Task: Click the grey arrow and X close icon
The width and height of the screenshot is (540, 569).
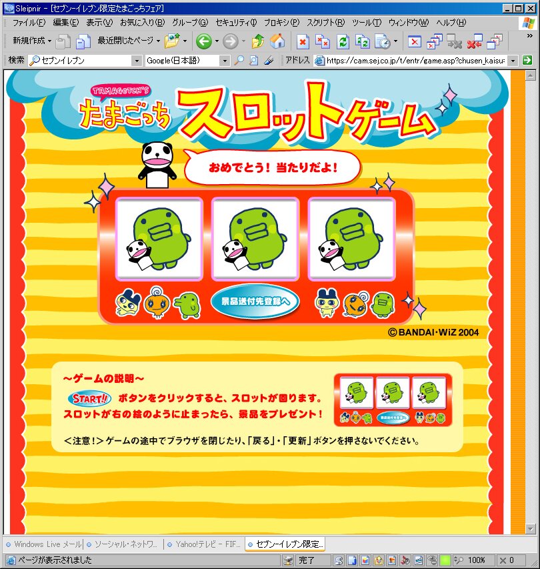Action: click(454, 42)
